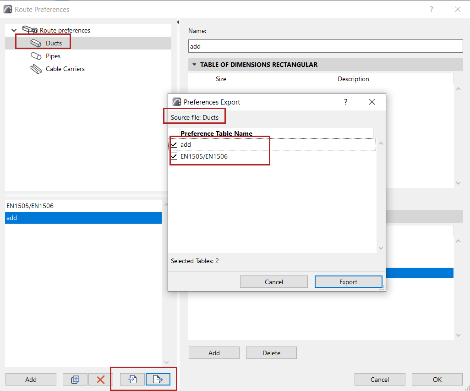Click the Source file: Ducts label

tap(195, 117)
